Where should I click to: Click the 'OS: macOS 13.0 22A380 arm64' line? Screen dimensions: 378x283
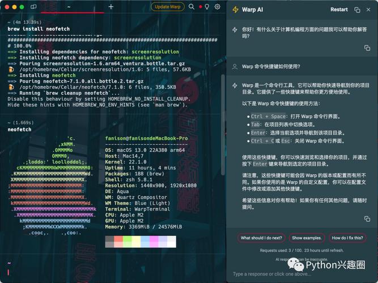(145, 151)
